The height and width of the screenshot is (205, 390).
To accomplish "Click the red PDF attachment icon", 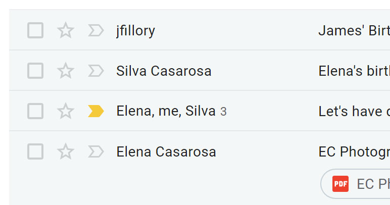I will (x=340, y=184).
